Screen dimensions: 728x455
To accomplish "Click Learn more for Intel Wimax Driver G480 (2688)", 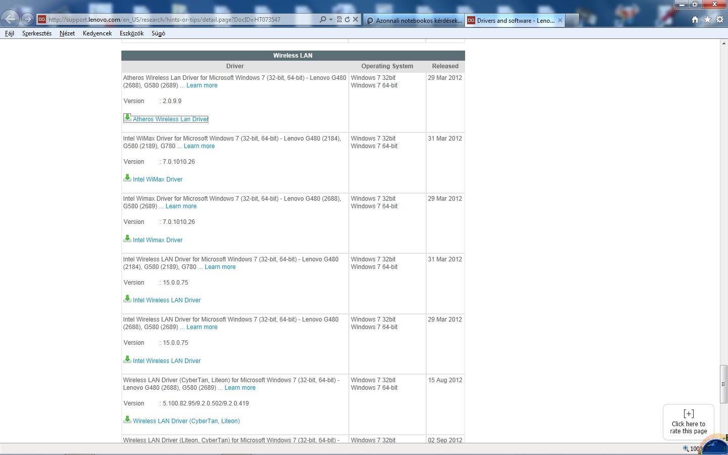I will click(181, 206).
